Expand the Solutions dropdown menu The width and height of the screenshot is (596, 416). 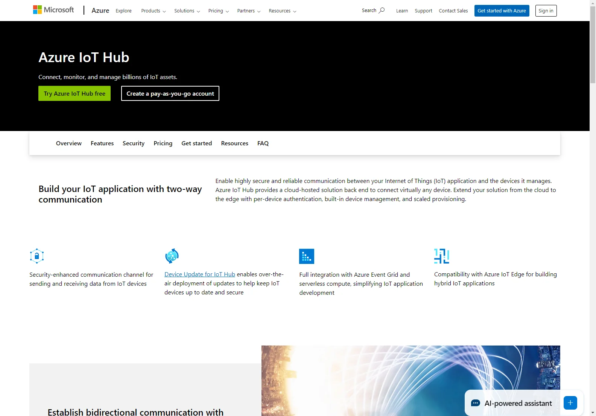[187, 11]
